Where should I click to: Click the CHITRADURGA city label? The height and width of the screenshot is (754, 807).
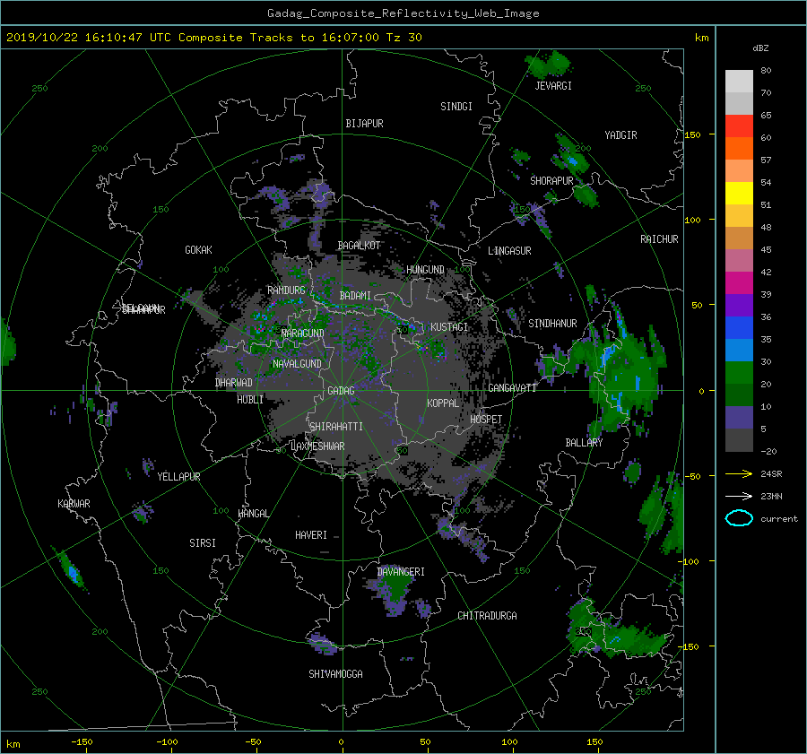488,616
